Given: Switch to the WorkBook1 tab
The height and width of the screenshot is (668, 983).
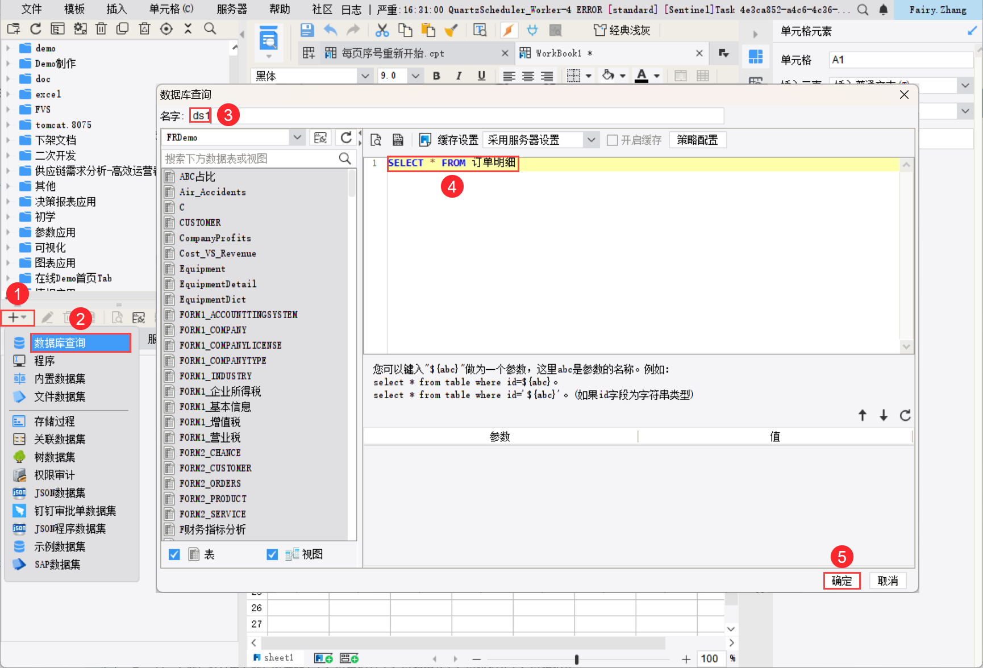Looking at the screenshot, I should pyautogui.click(x=611, y=53).
